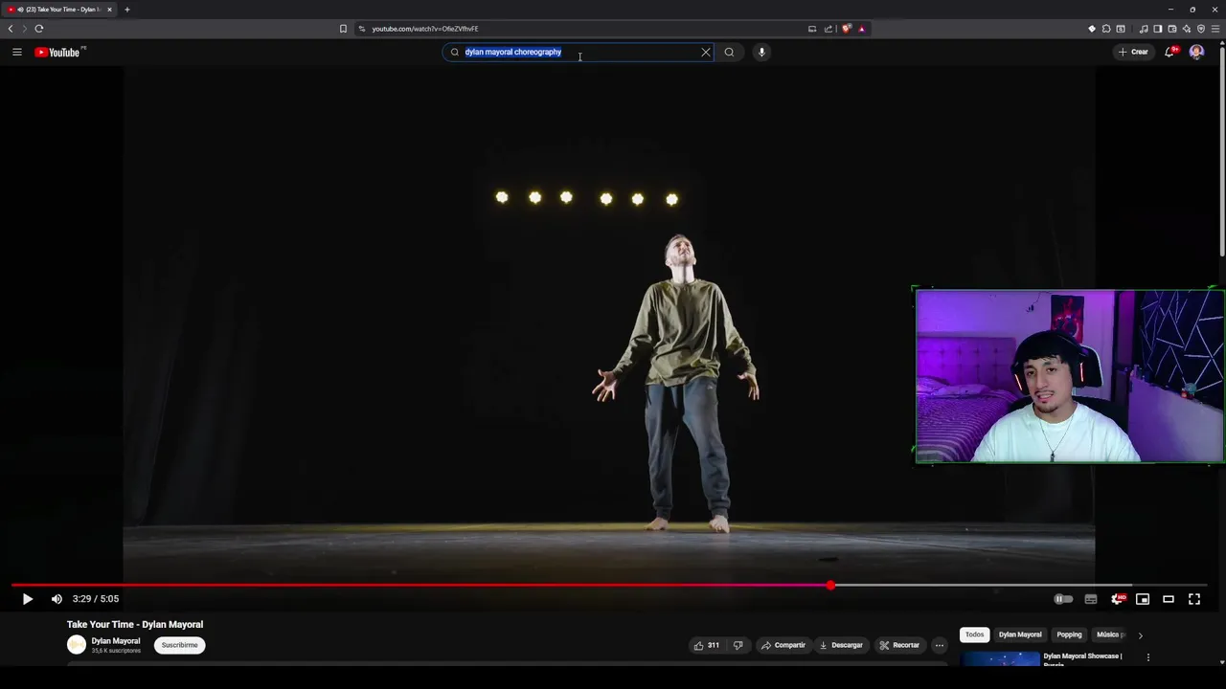Share the video via Compartir
Image resolution: width=1226 pixels, height=689 pixels.
point(783,645)
